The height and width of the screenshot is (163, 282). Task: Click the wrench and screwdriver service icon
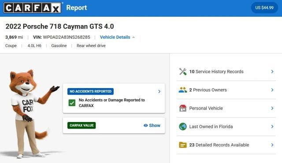point(183,71)
